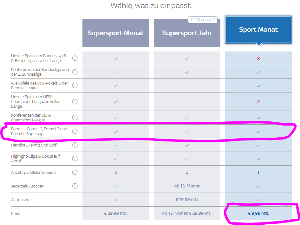Open info icon for Bundesliga full-length games
The height and width of the screenshot is (225, 300).
click(x=75, y=58)
